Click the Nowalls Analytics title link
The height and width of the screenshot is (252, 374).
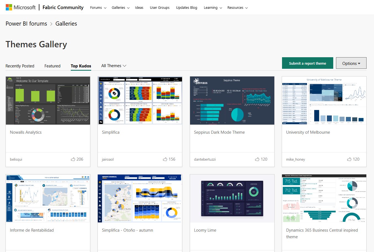[x=26, y=132]
